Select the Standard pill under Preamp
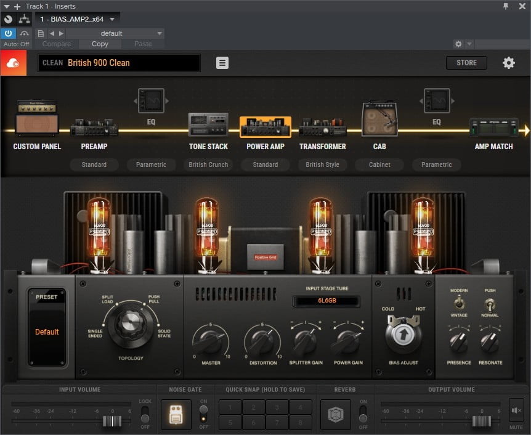The image size is (531, 435). 94,165
